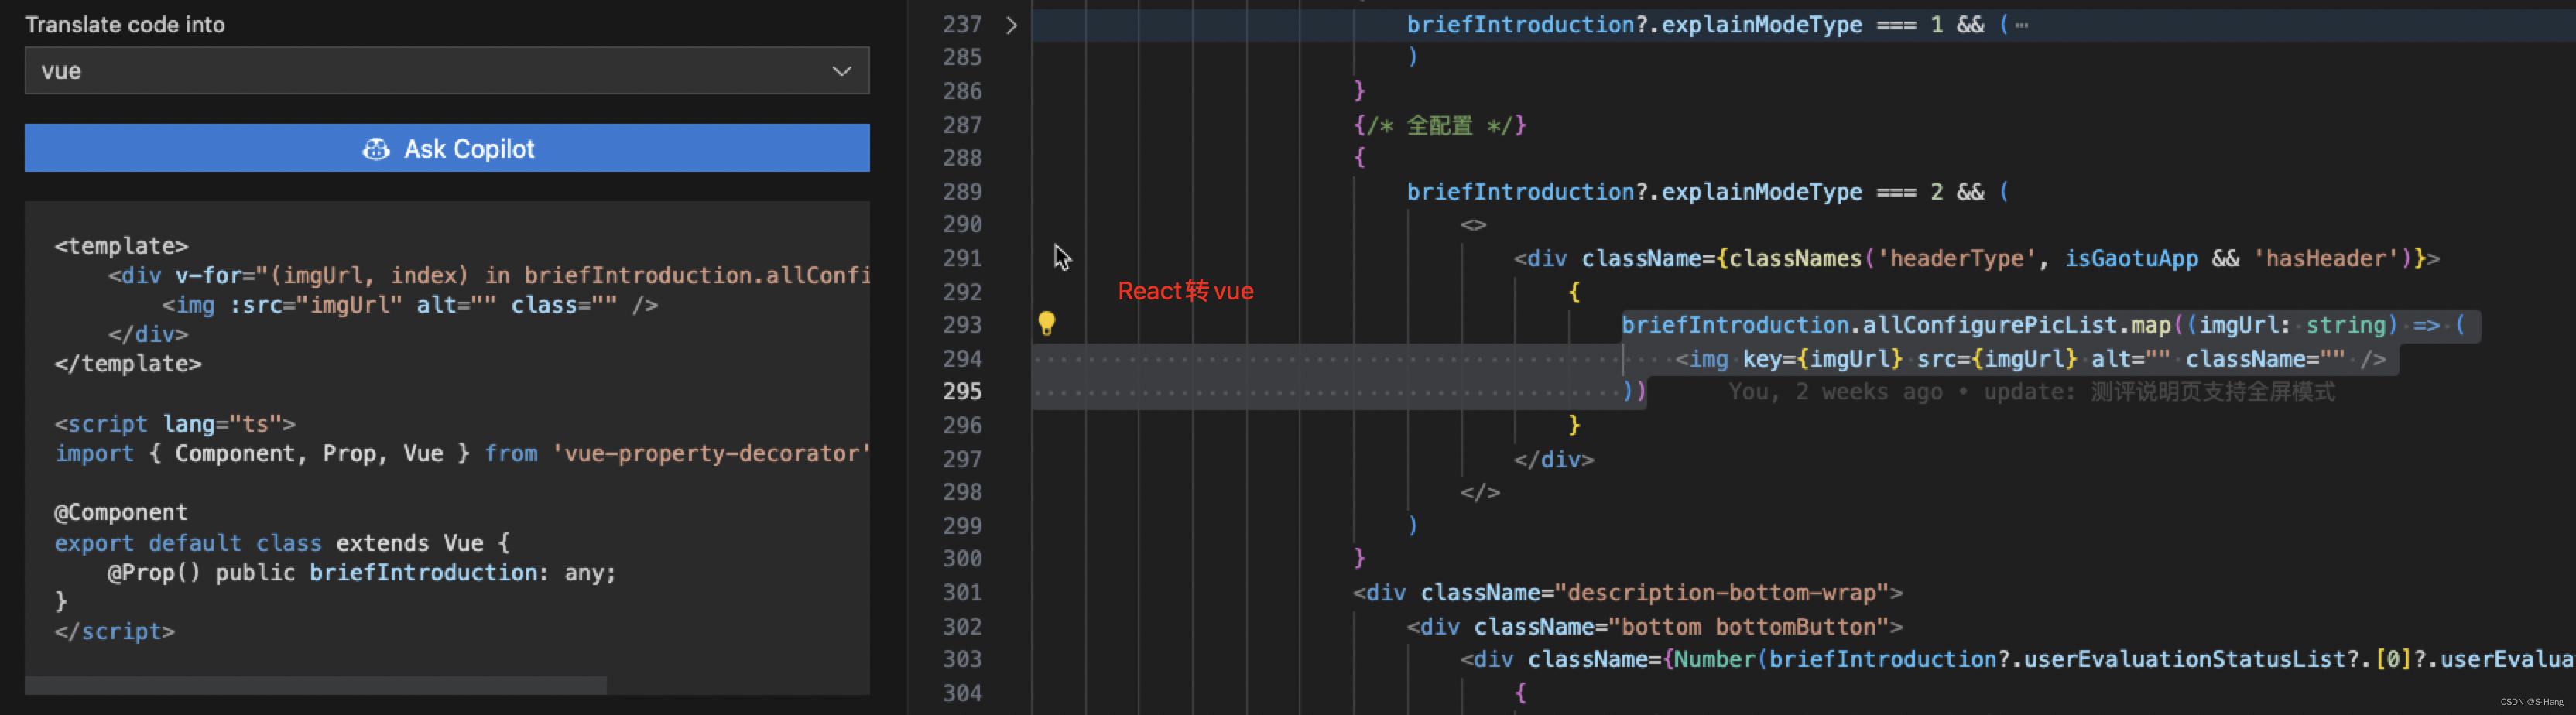
Task: Click img key={imgUrl} on line 294
Action: pyautogui.click(x=2030, y=359)
